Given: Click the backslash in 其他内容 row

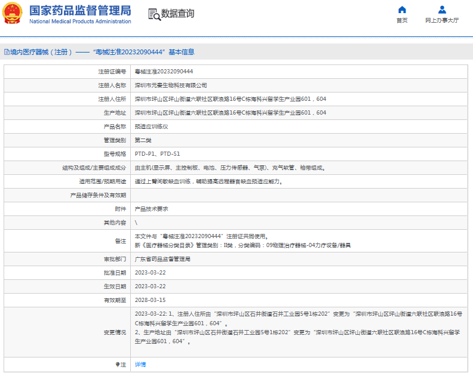Looking at the screenshot, I should click(x=136, y=223).
